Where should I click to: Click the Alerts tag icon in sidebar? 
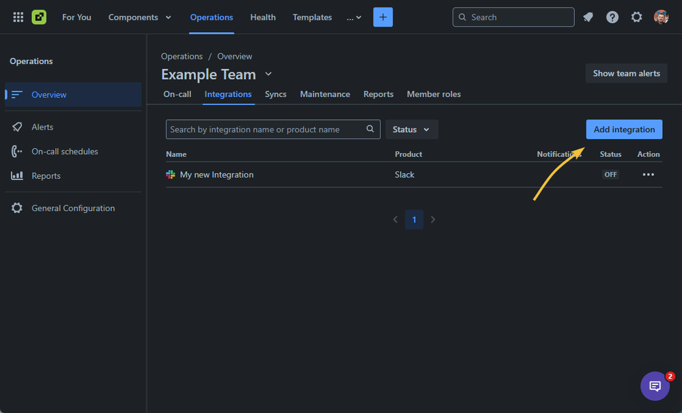tap(17, 127)
